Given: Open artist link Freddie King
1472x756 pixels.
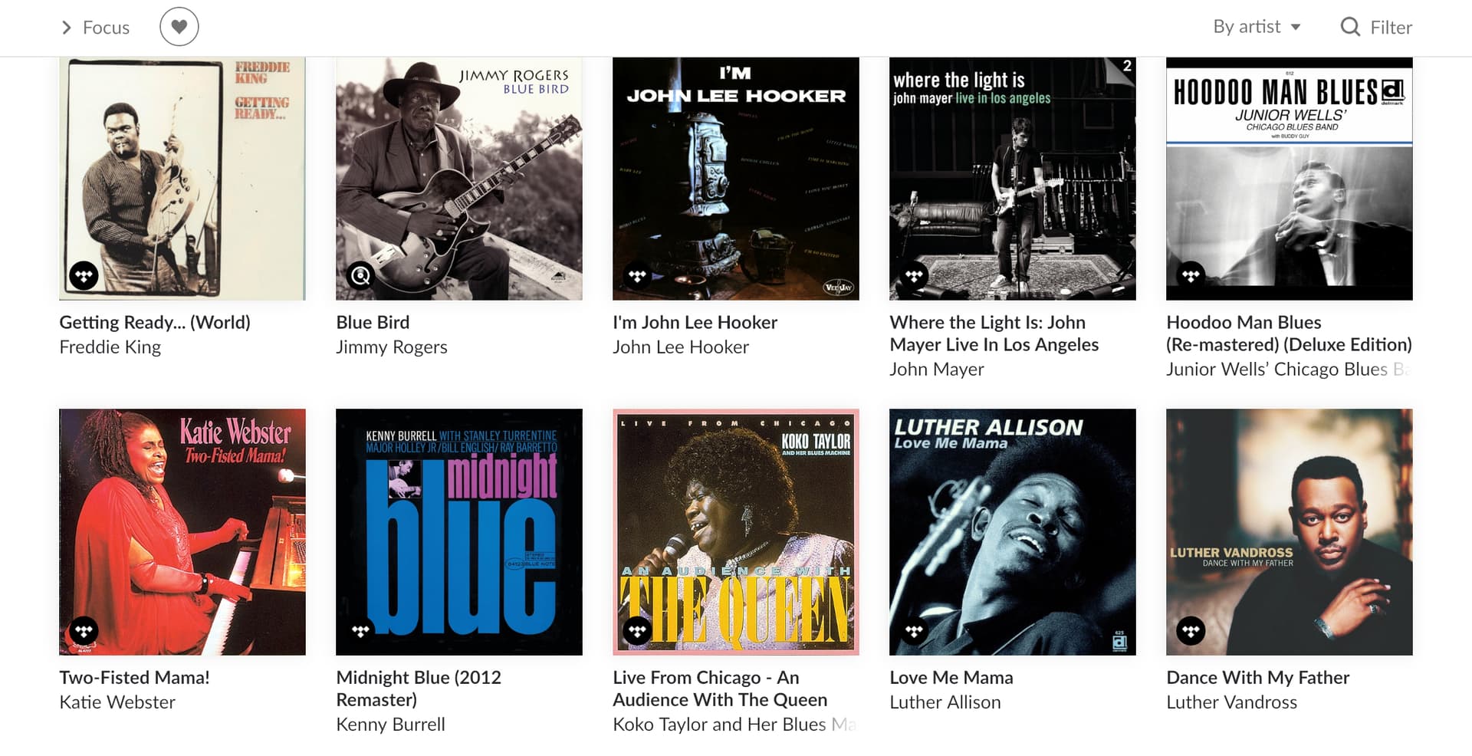Looking at the screenshot, I should click(110, 347).
